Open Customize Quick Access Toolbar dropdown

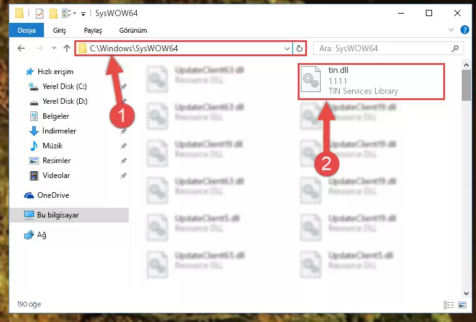(83, 14)
